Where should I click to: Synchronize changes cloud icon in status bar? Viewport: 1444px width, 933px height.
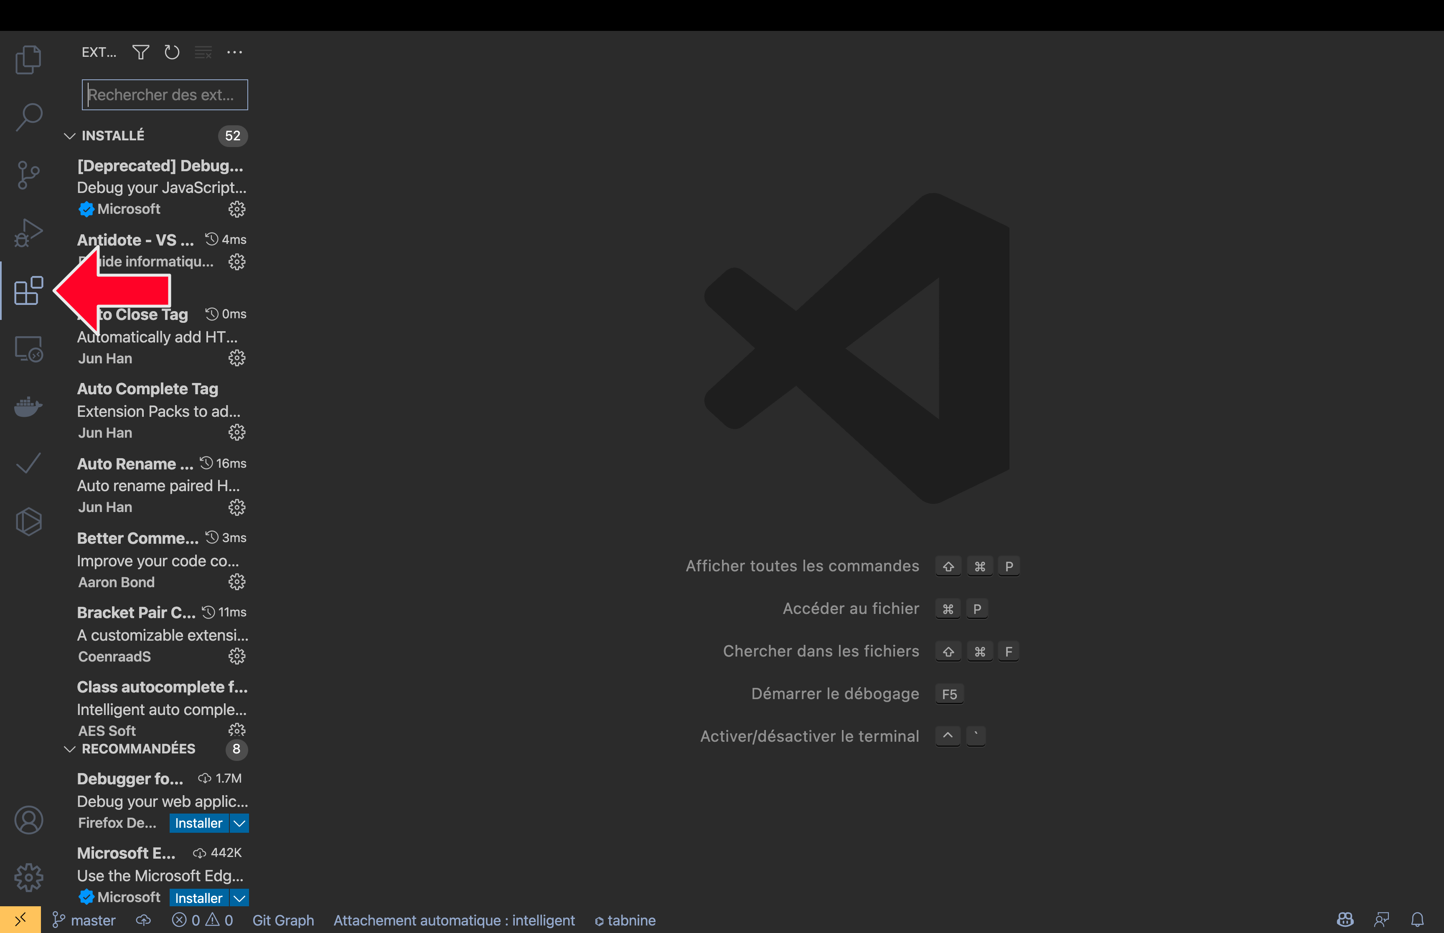[143, 920]
